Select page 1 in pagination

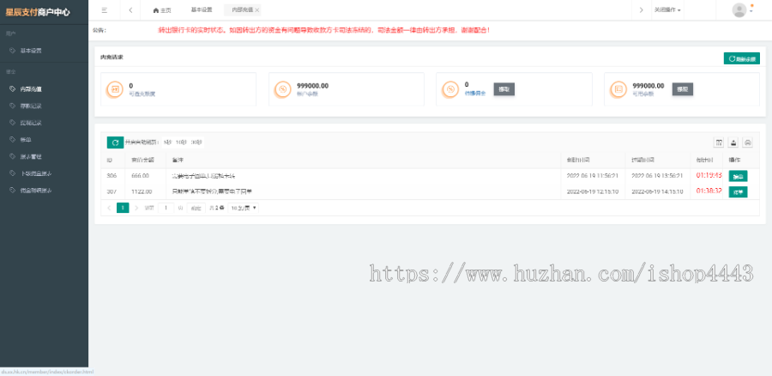(123, 208)
